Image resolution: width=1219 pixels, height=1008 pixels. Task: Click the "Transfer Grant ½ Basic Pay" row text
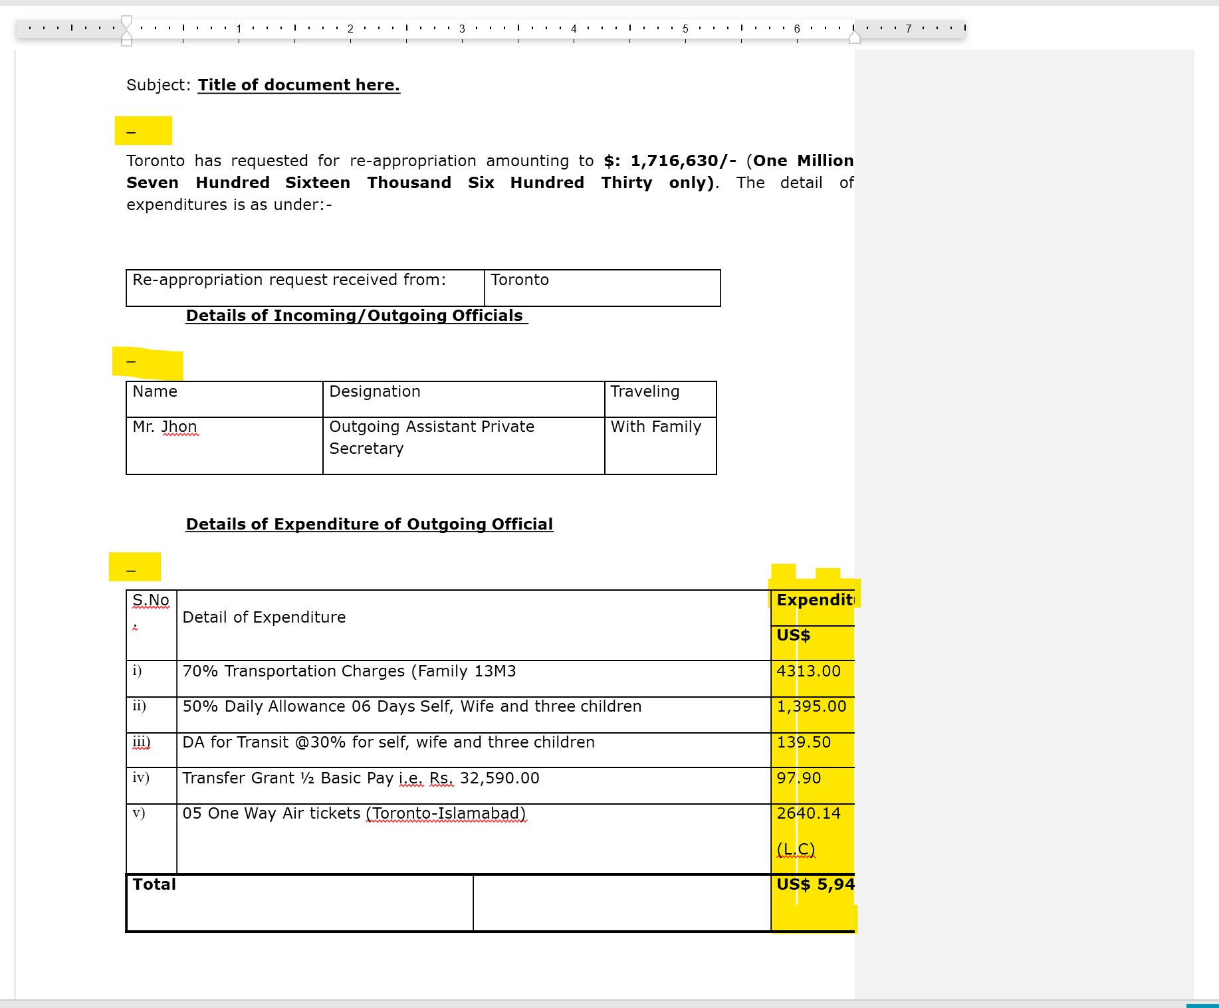point(361,778)
